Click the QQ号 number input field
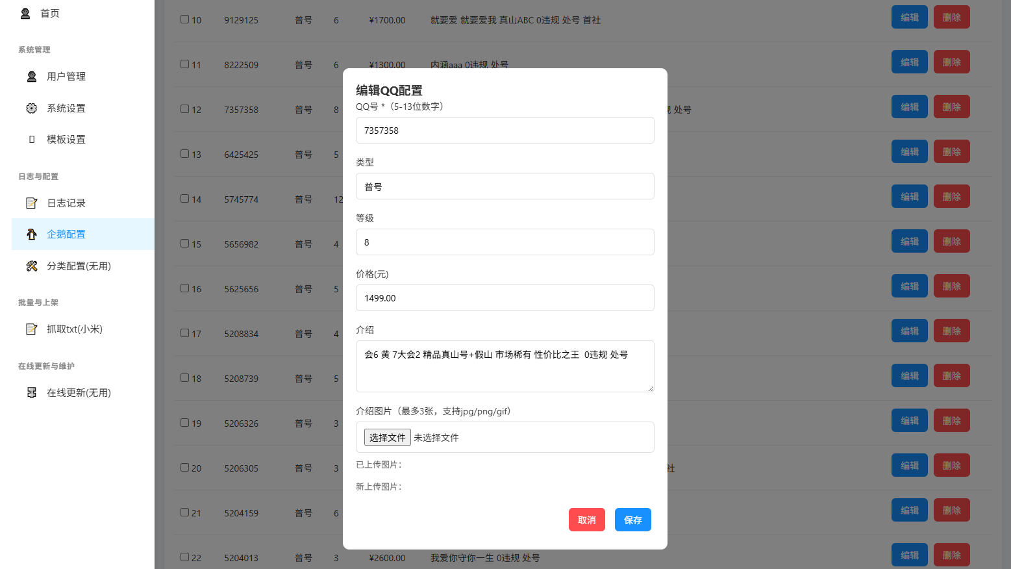The width and height of the screenshot is (1011, 569). click(505, 131)
